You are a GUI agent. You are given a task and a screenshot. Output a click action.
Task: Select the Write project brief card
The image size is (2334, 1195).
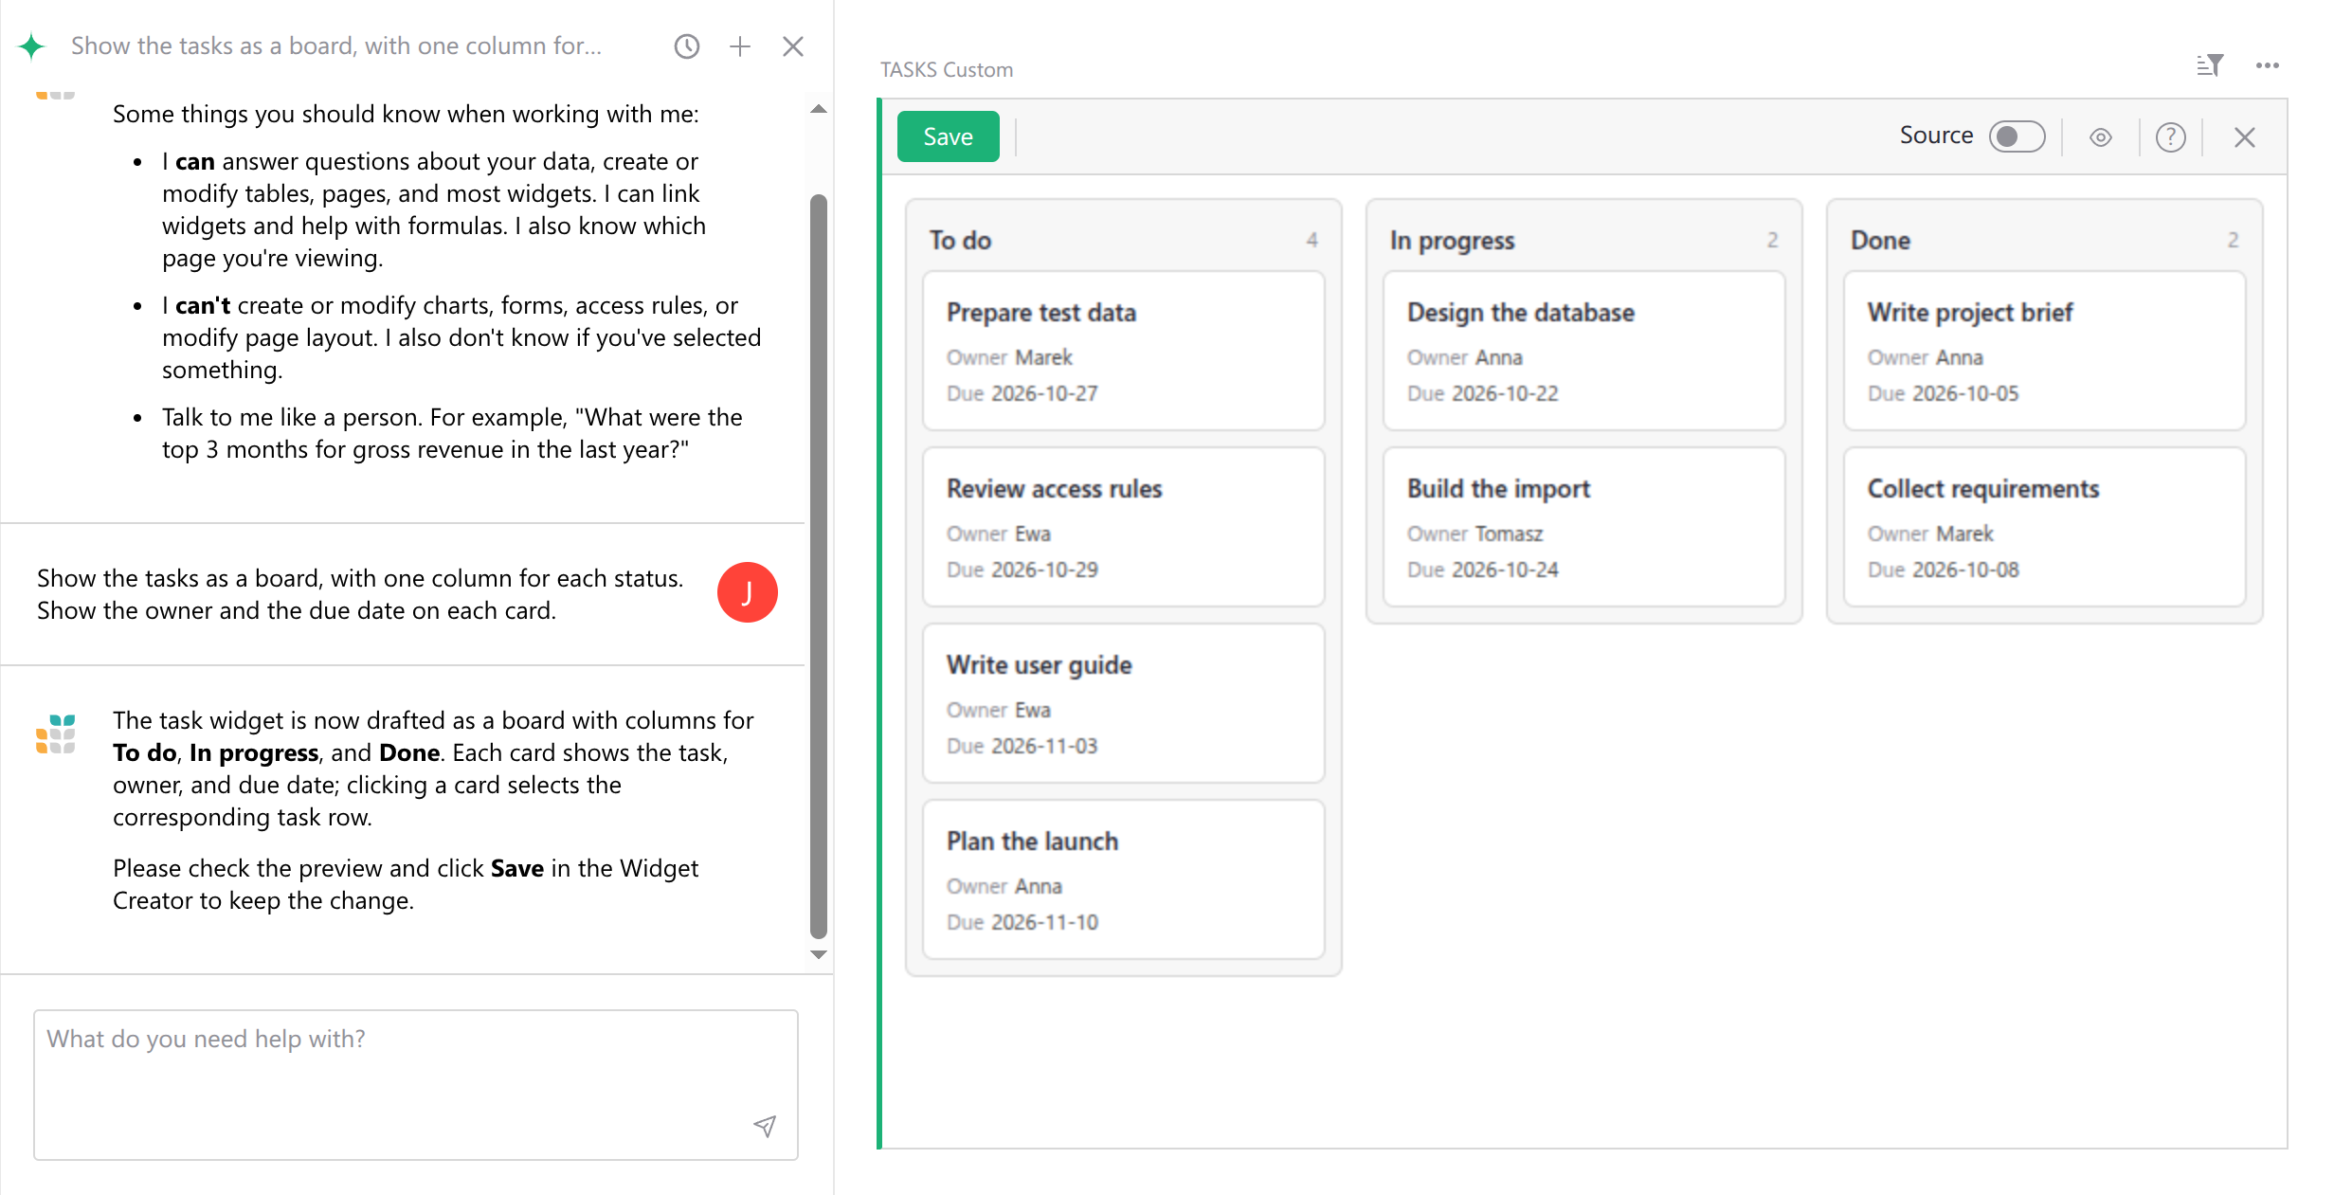tap(2045, 351)
